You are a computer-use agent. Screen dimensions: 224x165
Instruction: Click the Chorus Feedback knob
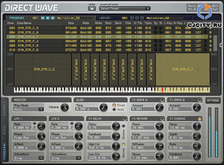tap(197, 156)
